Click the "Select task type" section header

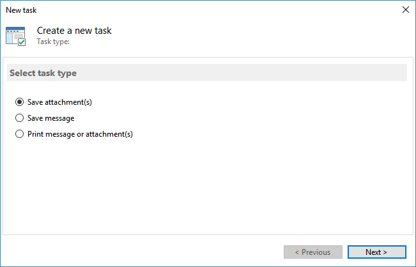click(x=43, y=73)
